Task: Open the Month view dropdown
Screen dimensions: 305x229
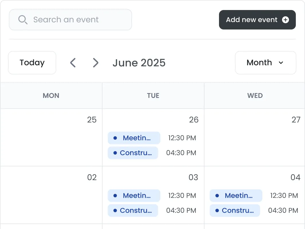Action: 265,63
